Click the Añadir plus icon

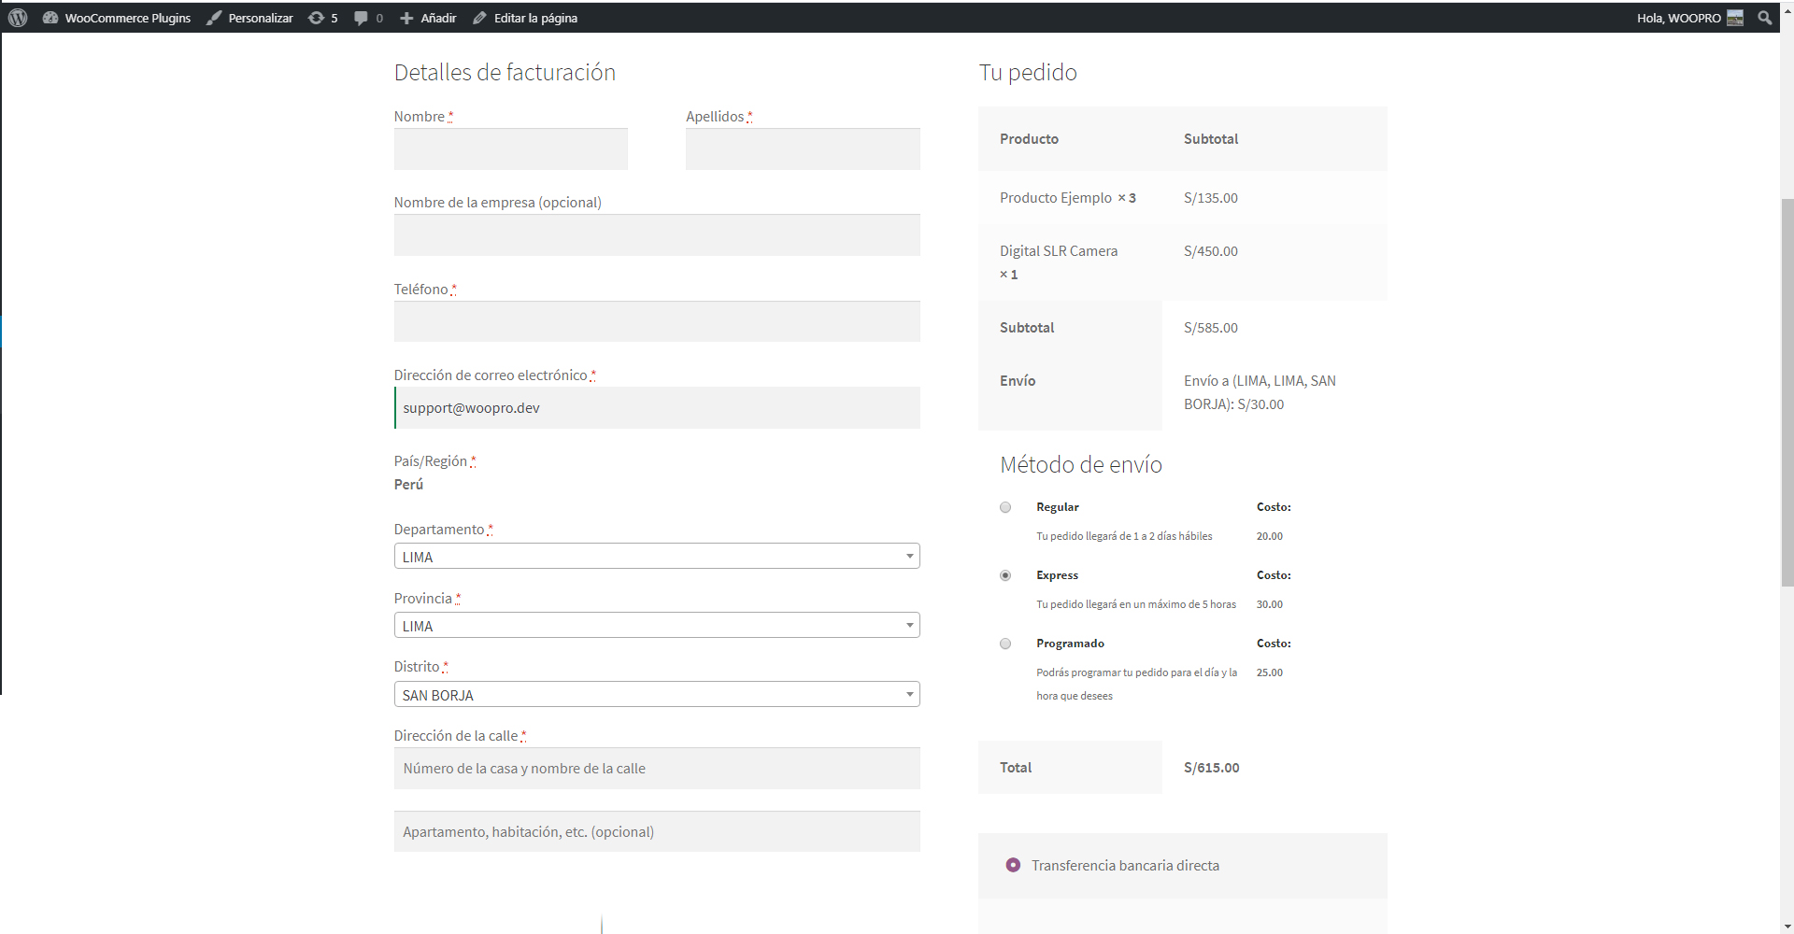[x=406, y=18]
